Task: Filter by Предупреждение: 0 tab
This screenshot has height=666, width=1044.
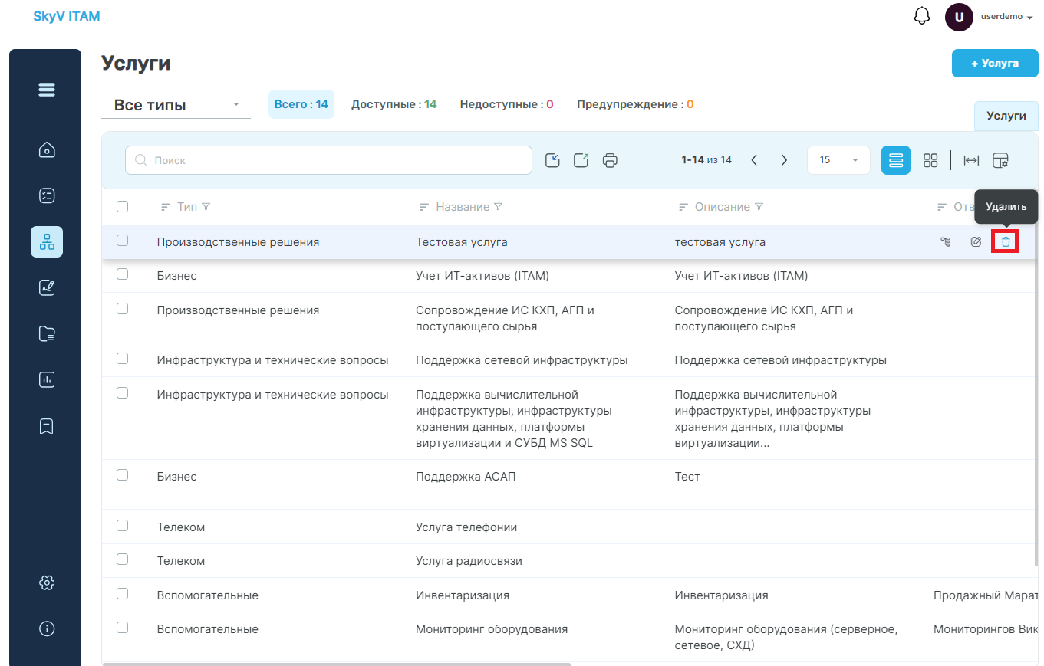Action: pyautogui.click(x=635, y=104)
